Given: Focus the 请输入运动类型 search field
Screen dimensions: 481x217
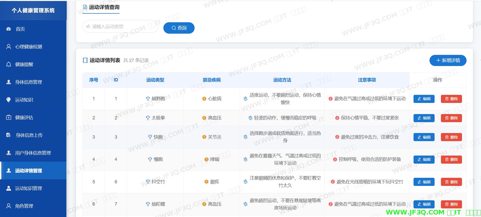Looking at the screenshot, I should pyautogui.click(x=122, y=27).
